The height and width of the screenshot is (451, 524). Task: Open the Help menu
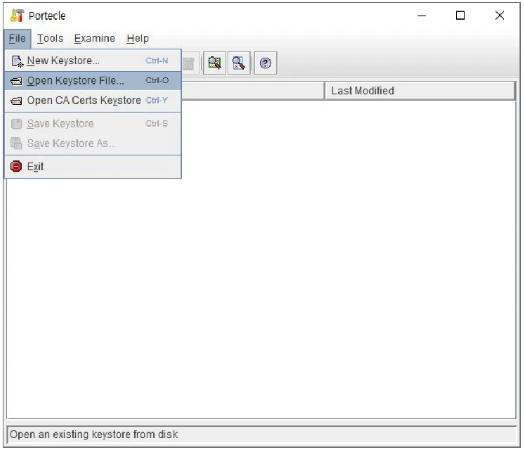[138, 39]
